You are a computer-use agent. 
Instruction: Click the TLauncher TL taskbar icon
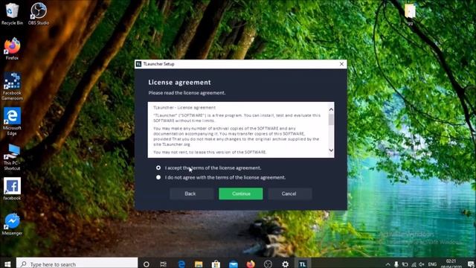coord(303,264)
